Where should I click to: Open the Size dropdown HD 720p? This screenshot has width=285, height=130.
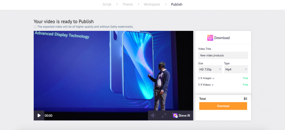pyautogui.click(x=210, y=69)
